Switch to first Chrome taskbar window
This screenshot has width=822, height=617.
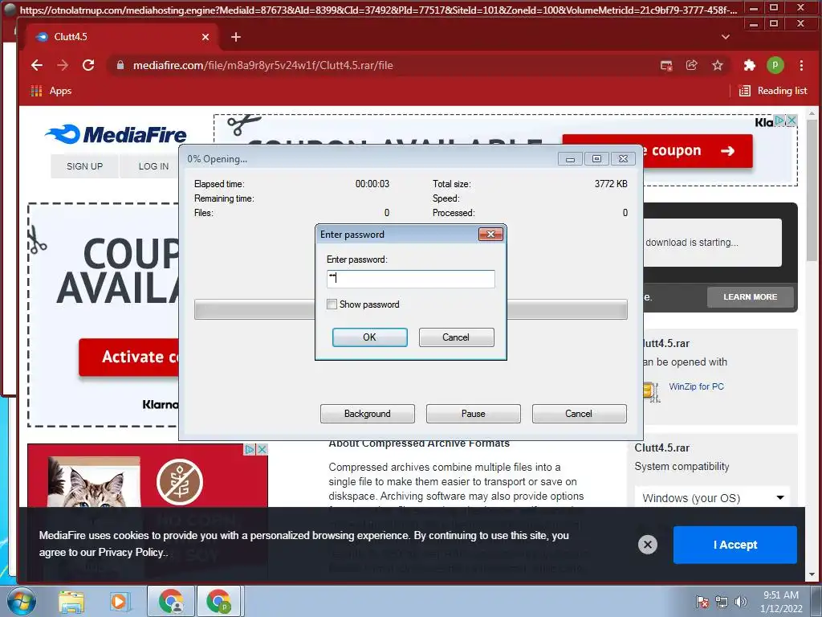pyautogui.click(x=172, y=601)
